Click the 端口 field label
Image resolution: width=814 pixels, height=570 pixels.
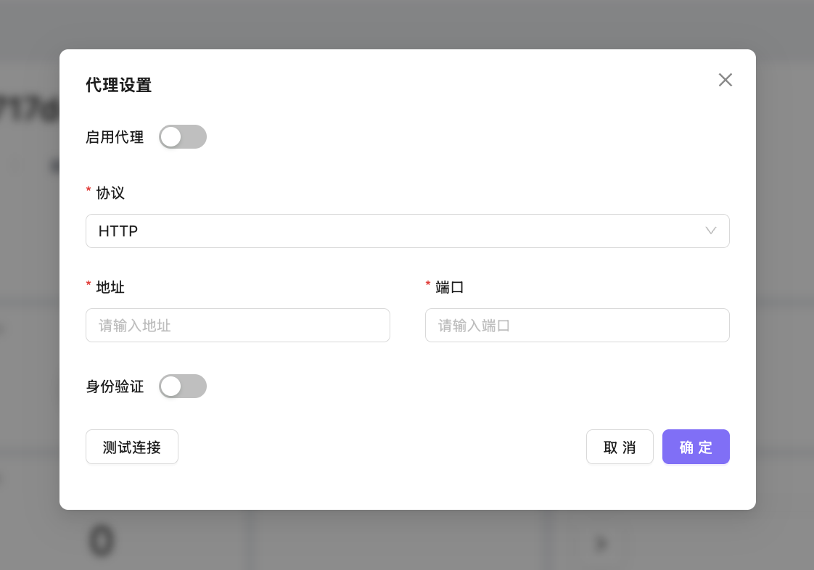pyautogui.click(x=450, y=287)
